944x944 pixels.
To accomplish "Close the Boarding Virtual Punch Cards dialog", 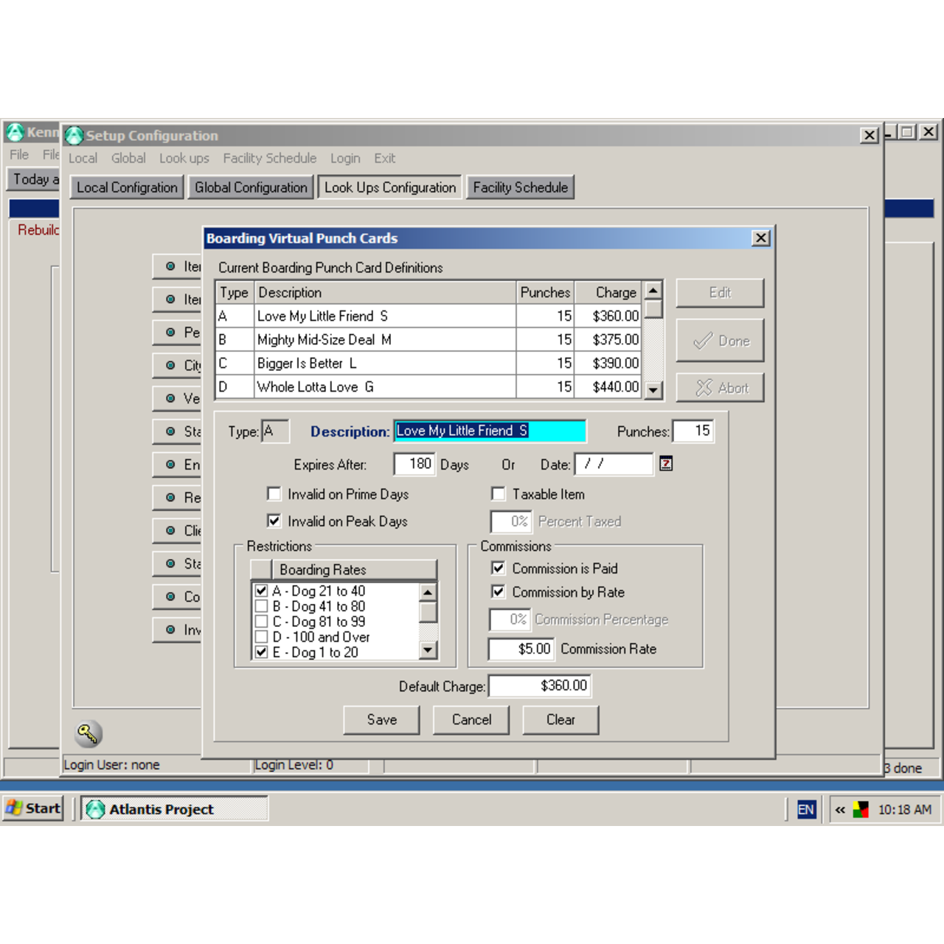I will pyautogui.click(x=760, y=238).
